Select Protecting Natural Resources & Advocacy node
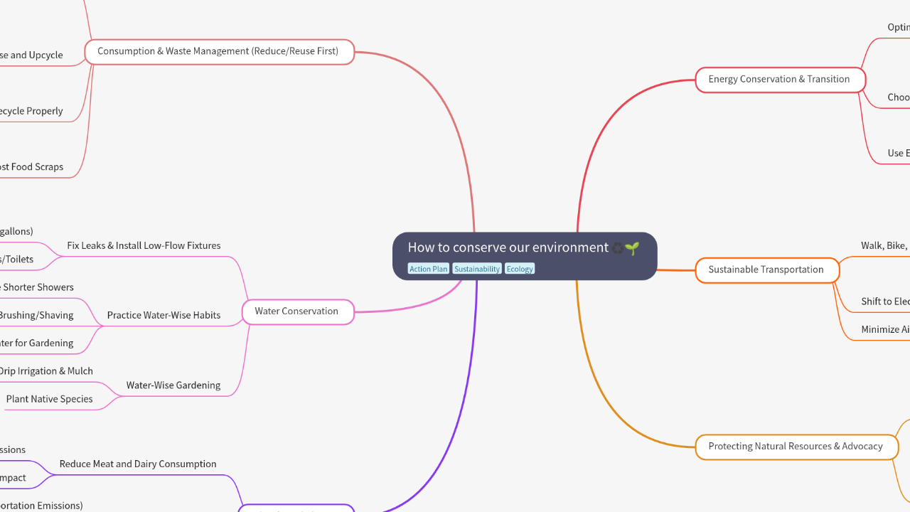The image size is (910, 512). 796,447
